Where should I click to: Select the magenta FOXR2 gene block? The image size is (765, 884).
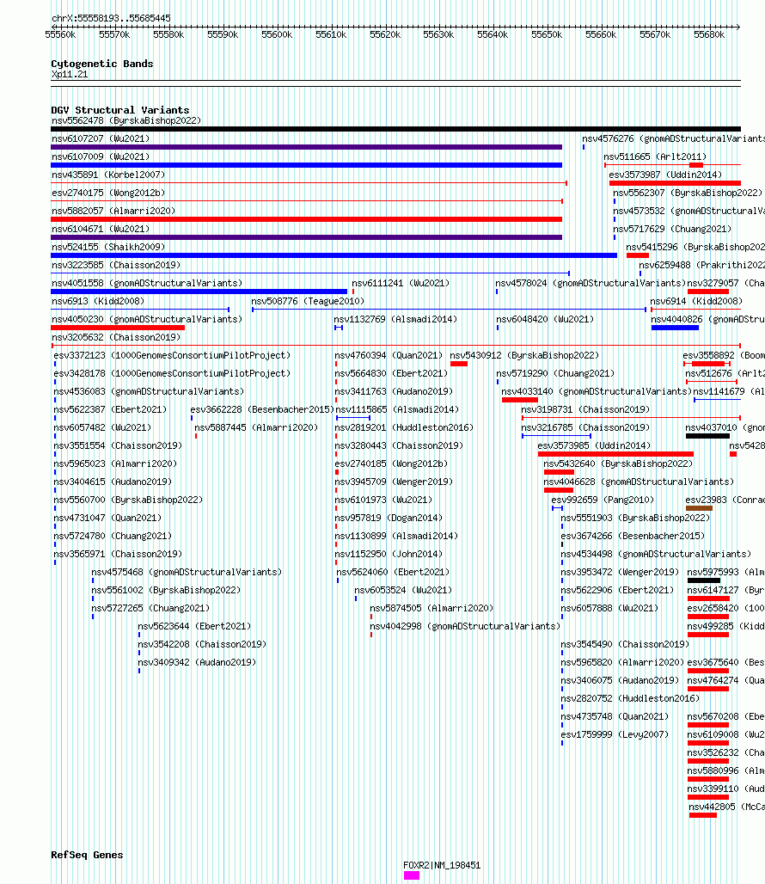[x=412, y=875]
